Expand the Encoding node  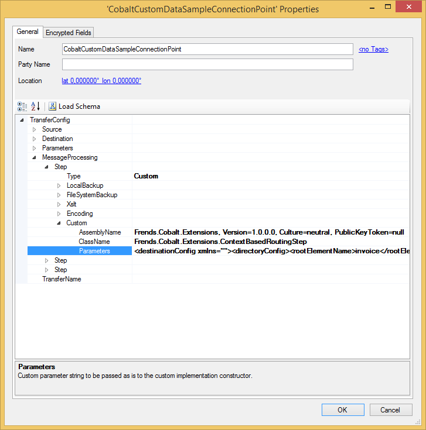coord(59,214)
